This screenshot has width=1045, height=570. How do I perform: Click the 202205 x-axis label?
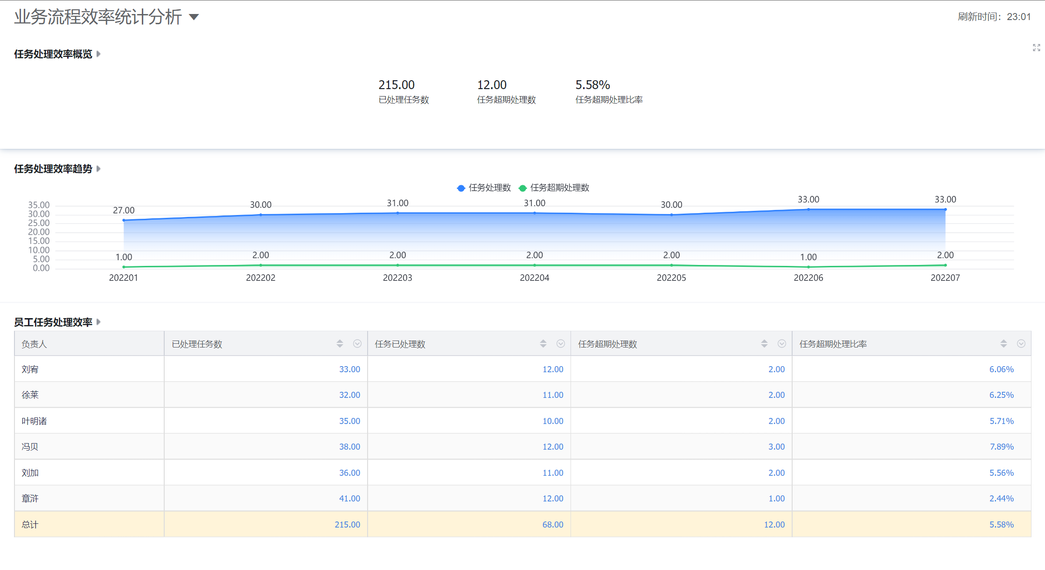click(x=671, y=278)
